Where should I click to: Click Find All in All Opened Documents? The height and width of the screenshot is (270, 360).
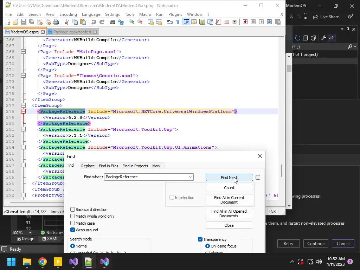(229, 213)
